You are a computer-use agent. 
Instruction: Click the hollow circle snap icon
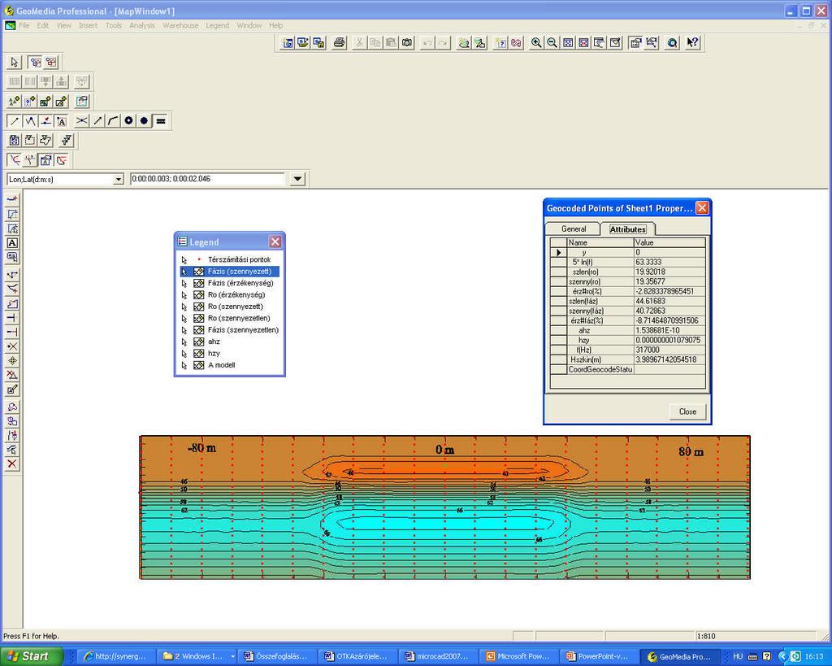click(x=128, y=121)
